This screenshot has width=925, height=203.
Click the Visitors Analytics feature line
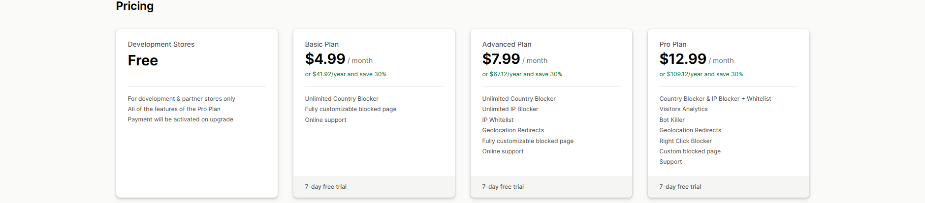point(683,109)
